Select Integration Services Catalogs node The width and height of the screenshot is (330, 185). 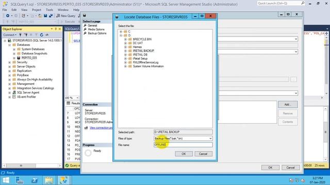(36, 88)
